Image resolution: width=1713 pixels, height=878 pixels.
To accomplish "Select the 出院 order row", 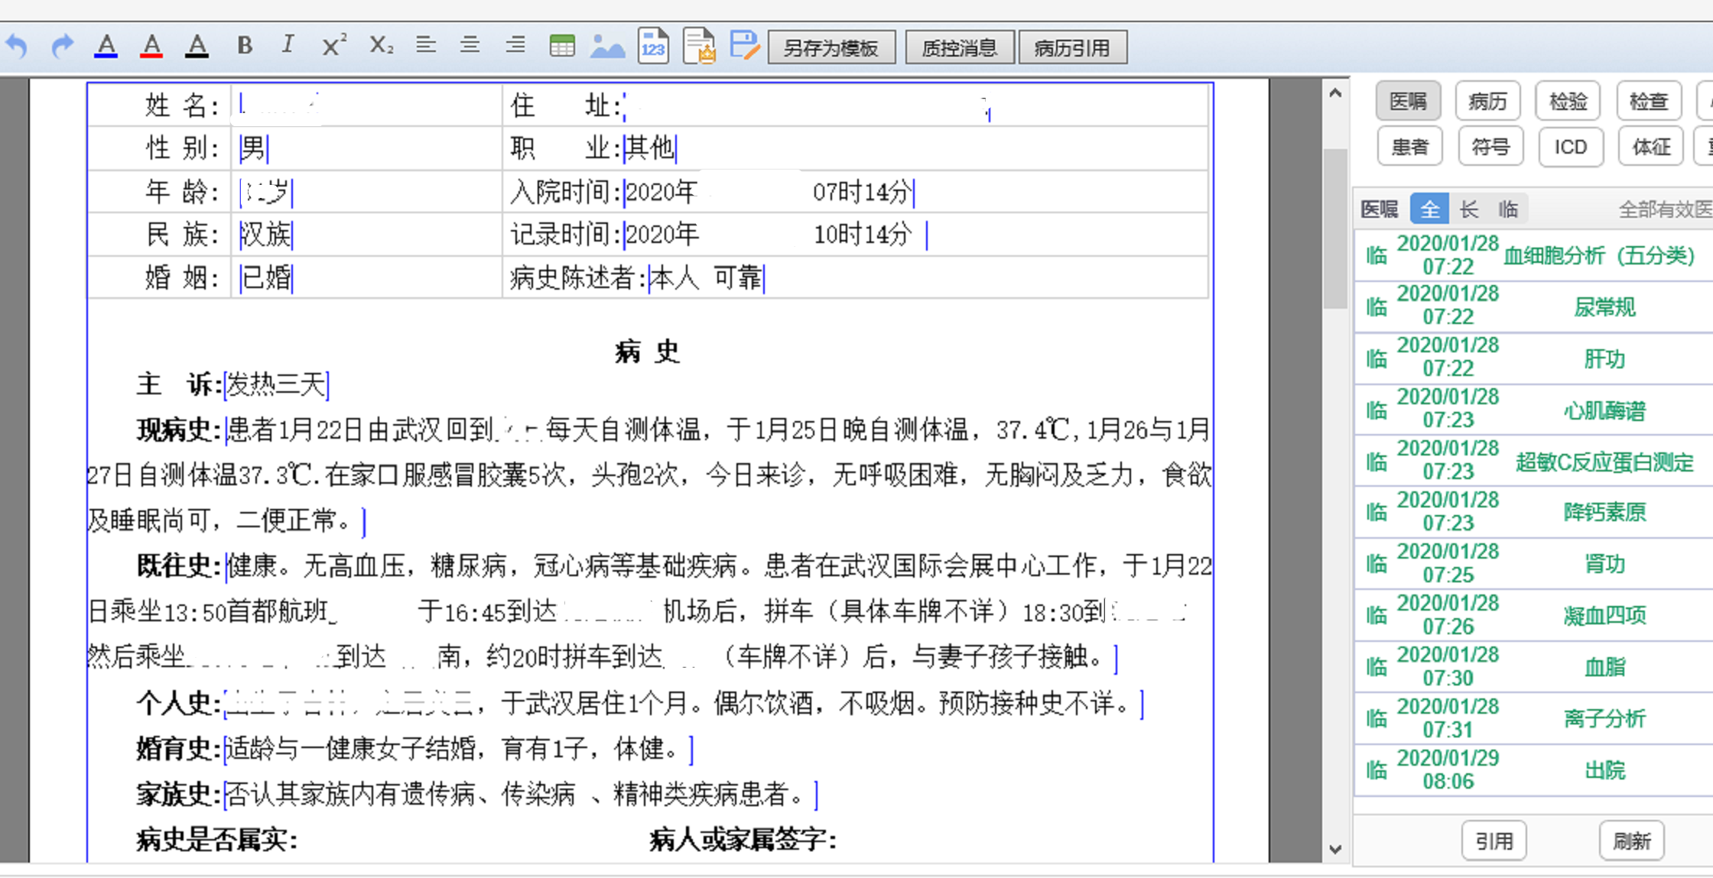I will [1533, 770].
